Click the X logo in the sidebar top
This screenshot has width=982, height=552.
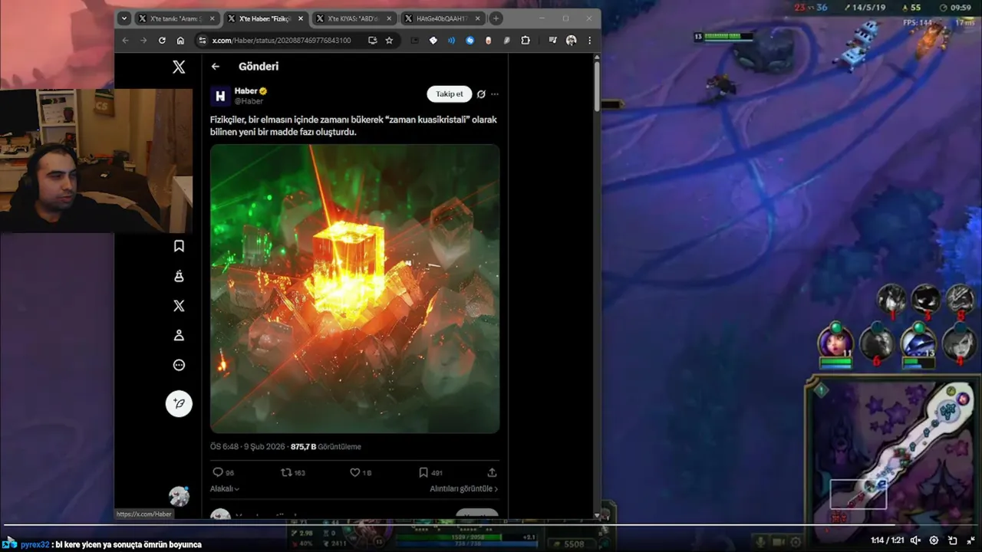point(179,67)
